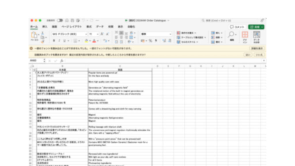Viewport: 295px width, 166px height.
Task: Click the formula bar input area
Action: [163, 61]
